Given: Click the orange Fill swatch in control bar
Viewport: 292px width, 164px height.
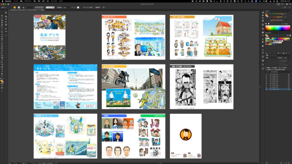Looking at the screenshot, I should pyautogui.click(x=15, y=7).
